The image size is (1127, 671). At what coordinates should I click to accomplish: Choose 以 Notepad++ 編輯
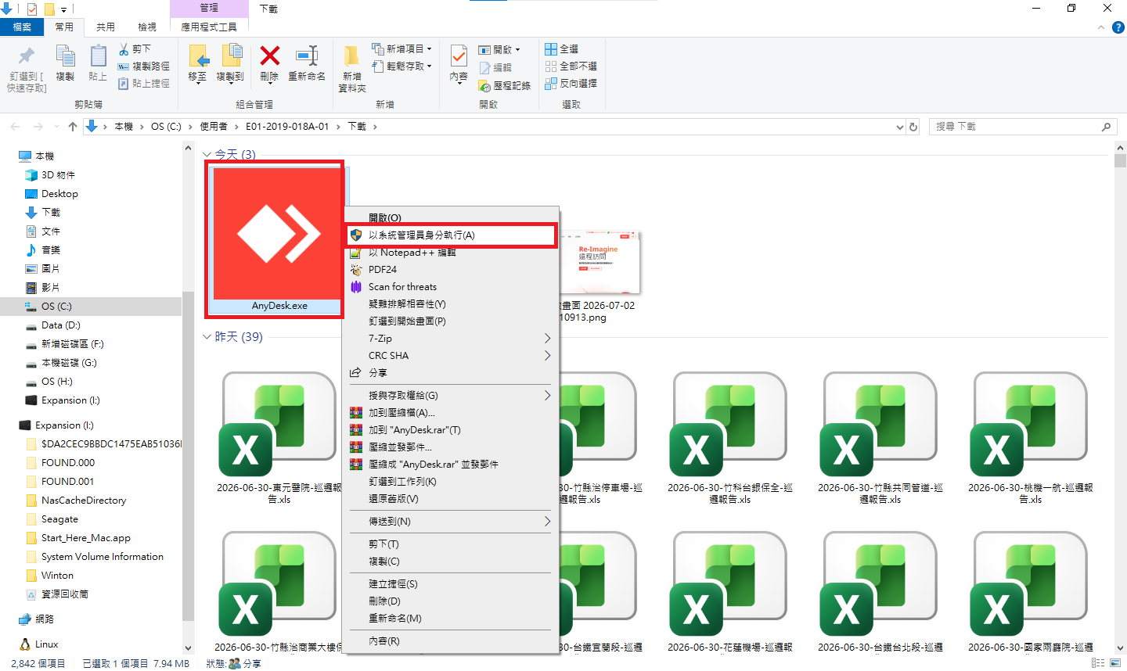(451, 252)
